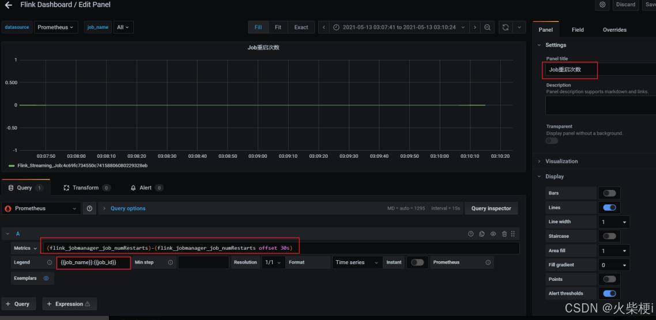The height and width of the screenshot is (320, 656).
Task: Zoom out the time range magnifier icon
Action: [x=488, y=27]
